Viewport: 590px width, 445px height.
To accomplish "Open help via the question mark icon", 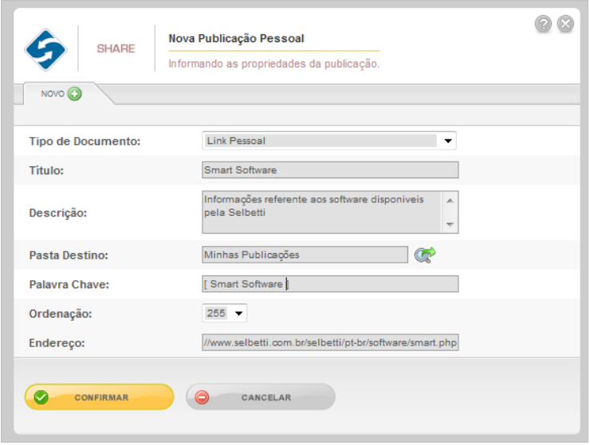I will [543, 24].
